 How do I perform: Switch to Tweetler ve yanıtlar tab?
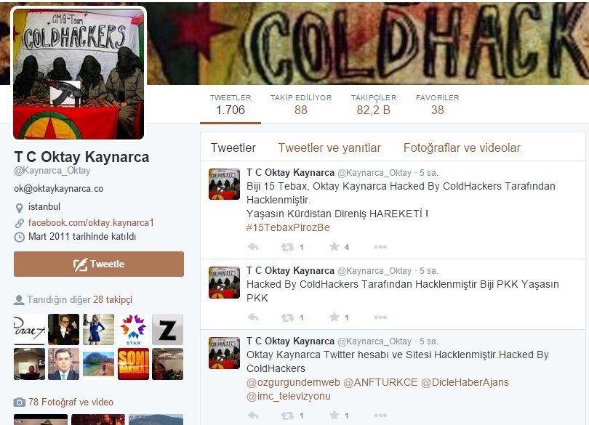329,147
